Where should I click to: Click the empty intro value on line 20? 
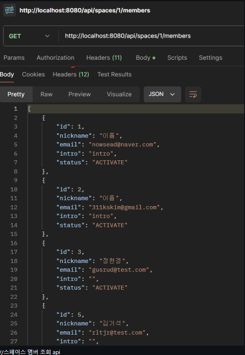click(x=93, y=279)
